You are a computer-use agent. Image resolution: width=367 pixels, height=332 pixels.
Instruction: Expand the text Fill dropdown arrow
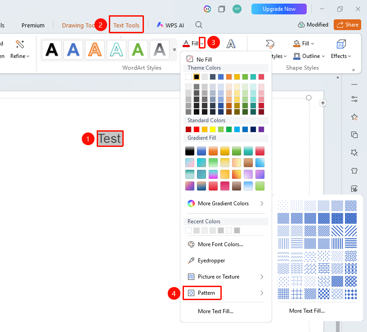coord(202,44)
